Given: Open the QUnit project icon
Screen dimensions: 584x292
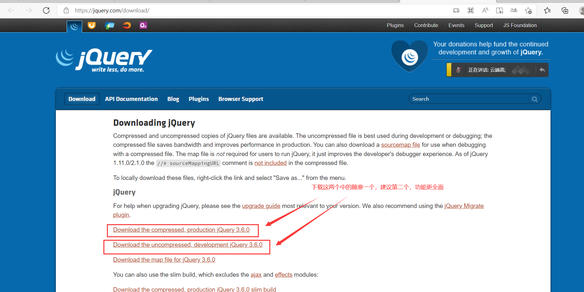Looking at the screenshot, I should (143, 25).
